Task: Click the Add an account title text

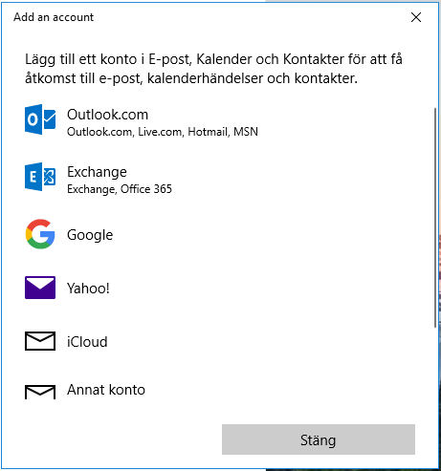Action: point(54,17)
